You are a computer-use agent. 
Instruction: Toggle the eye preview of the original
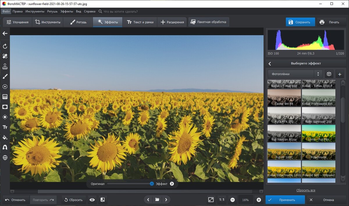point(92,200)
